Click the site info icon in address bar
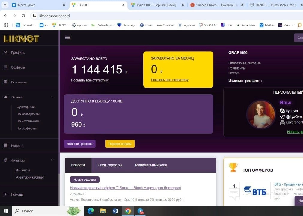This screenshot has width=303, height=216. tap(34, 16)
